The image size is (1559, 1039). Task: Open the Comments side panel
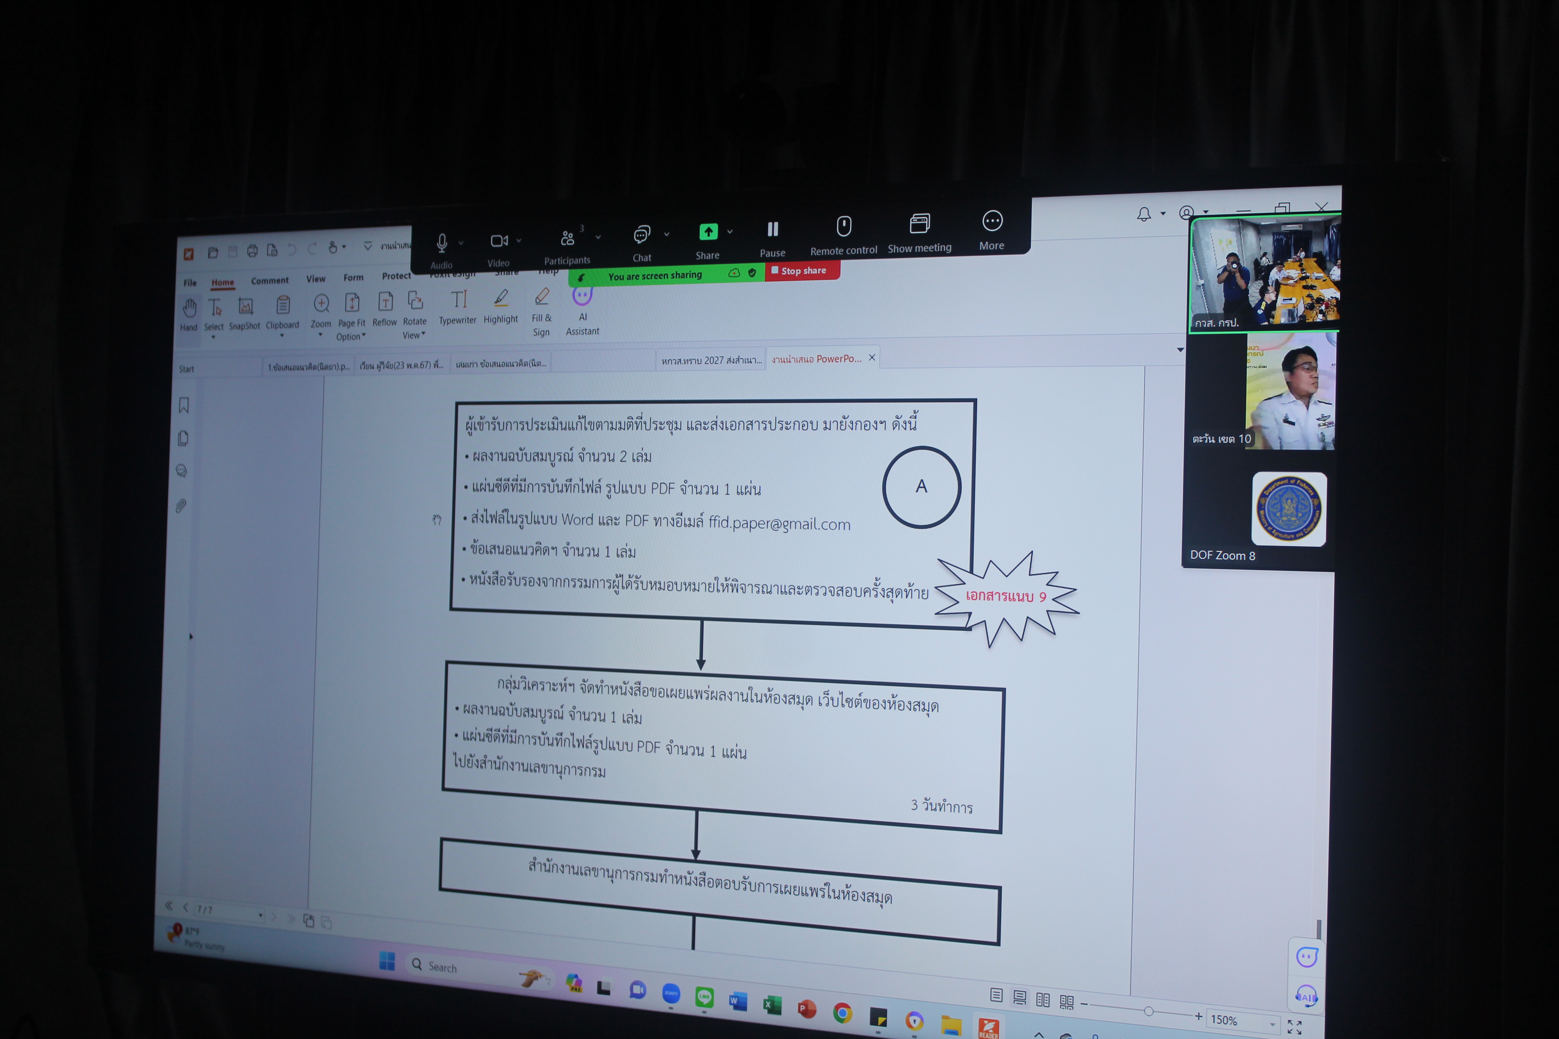click(x=182, y=471)
